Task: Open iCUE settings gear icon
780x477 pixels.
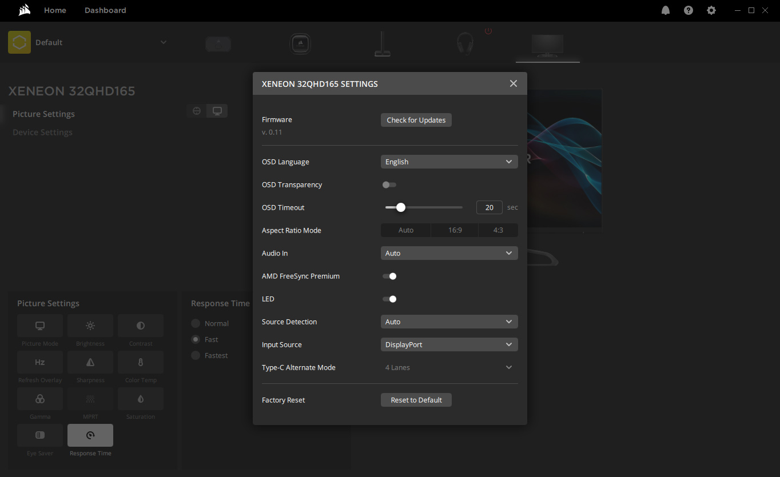Action: point(711,10)
